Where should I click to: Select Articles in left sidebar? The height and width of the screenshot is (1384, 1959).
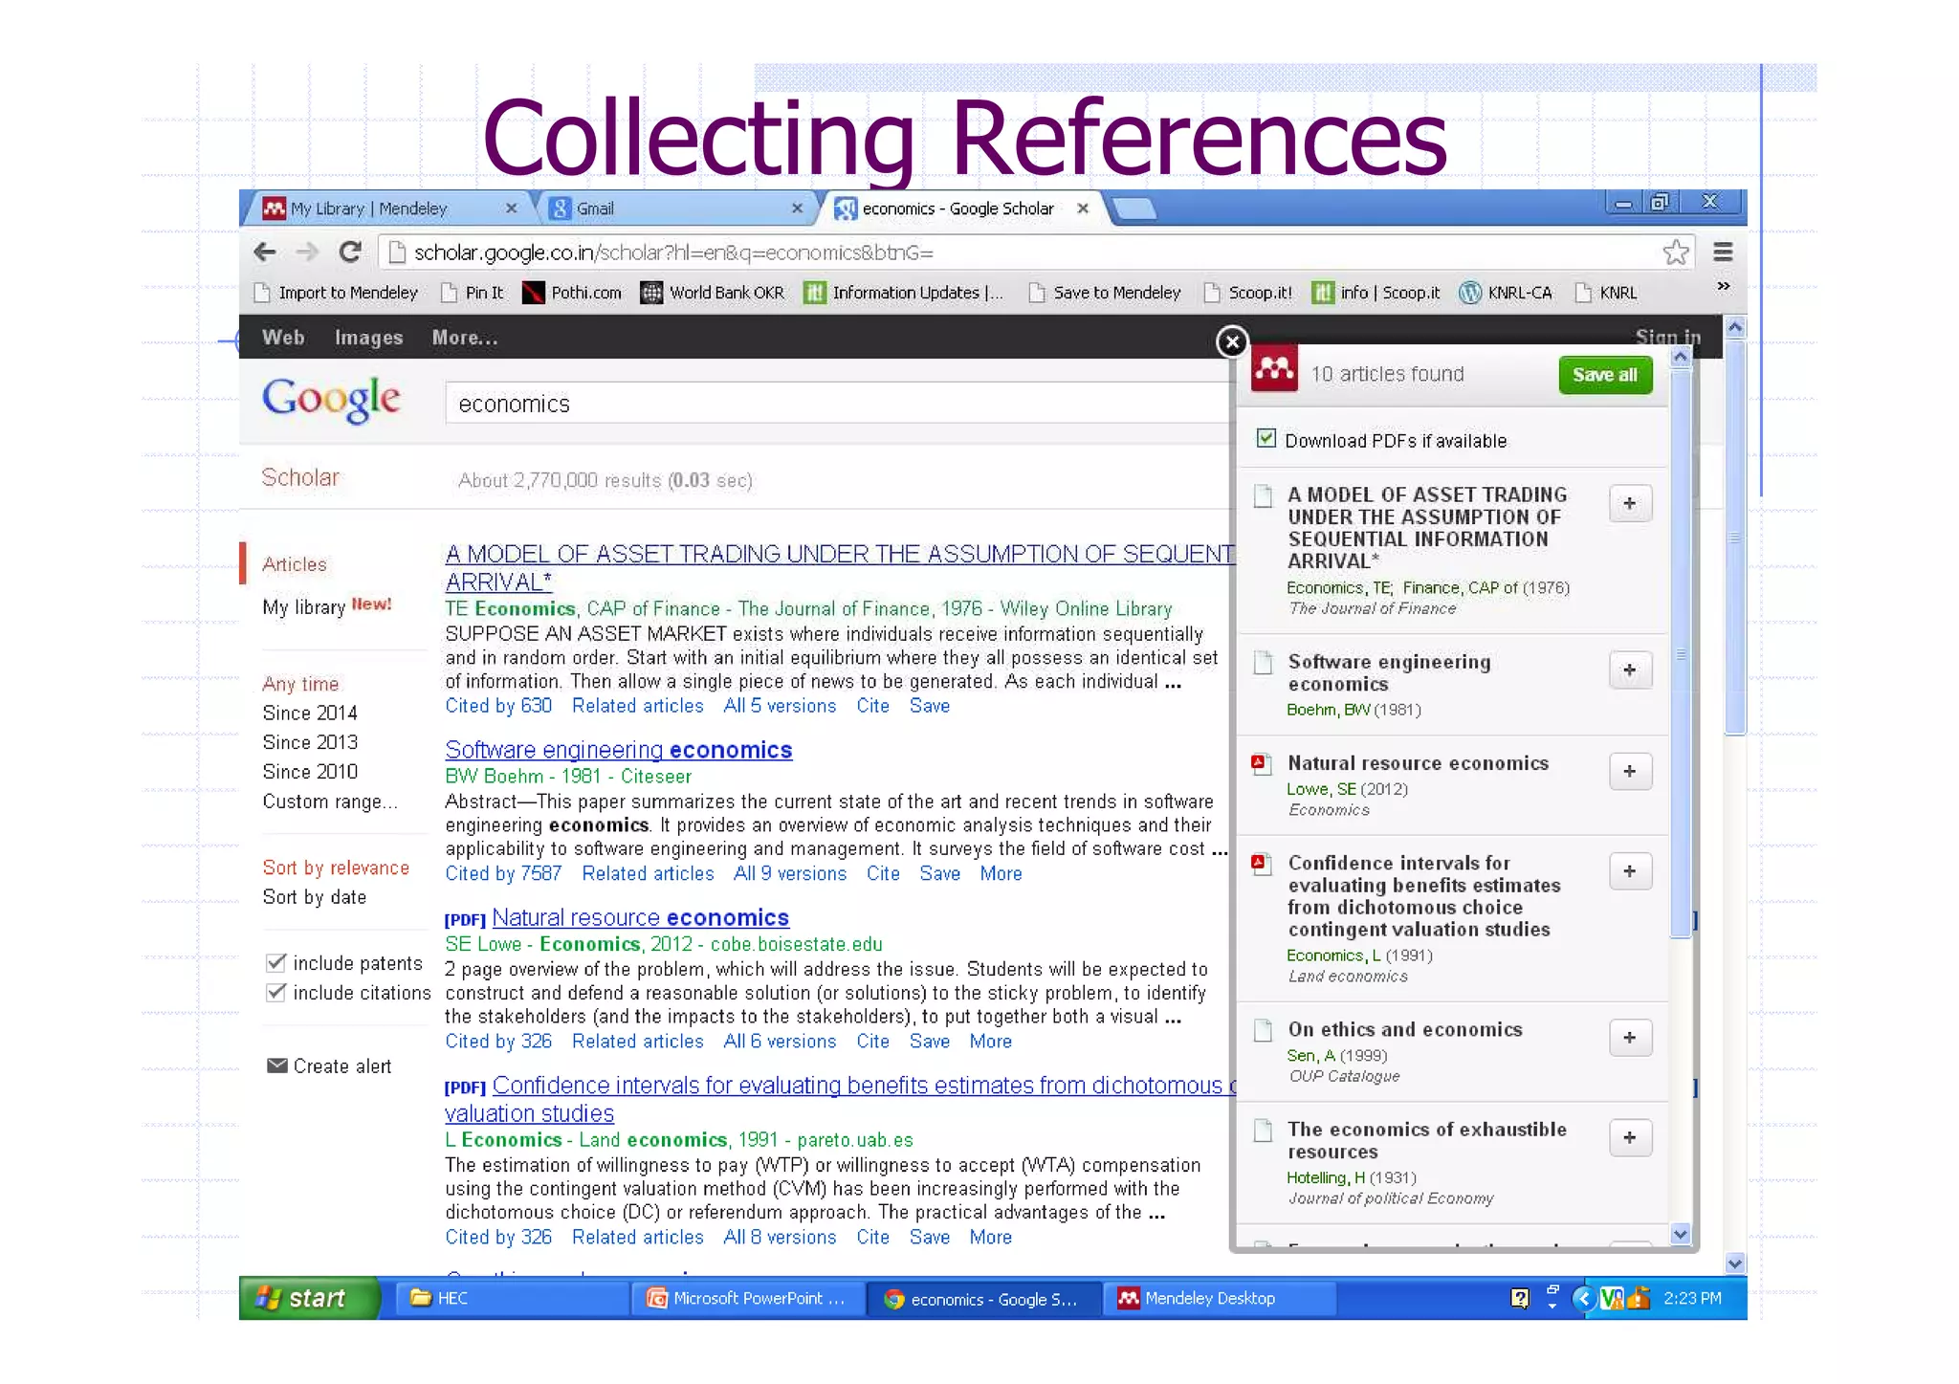pyautogui.click(x=295, y=564)
